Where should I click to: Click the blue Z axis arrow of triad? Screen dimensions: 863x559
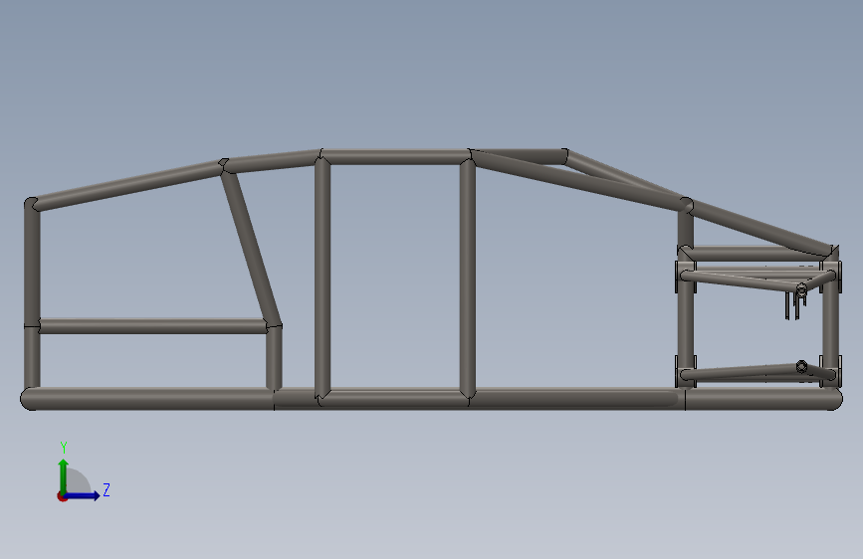coord(83,495)
